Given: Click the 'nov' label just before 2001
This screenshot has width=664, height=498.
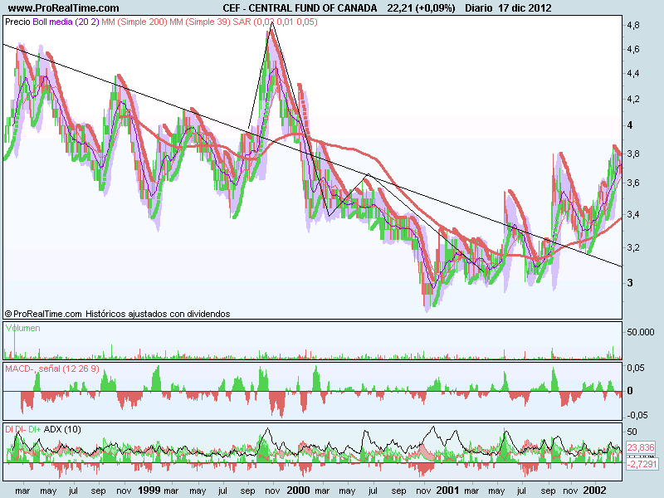Looking at the screenshot, I should 423,491.
